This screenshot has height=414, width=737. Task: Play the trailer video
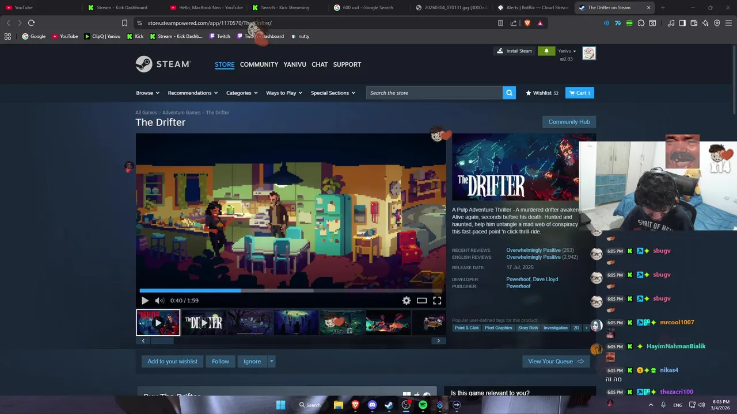tap(145, 300)
